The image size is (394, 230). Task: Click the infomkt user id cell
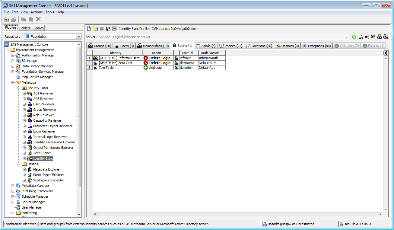(189, 58)
